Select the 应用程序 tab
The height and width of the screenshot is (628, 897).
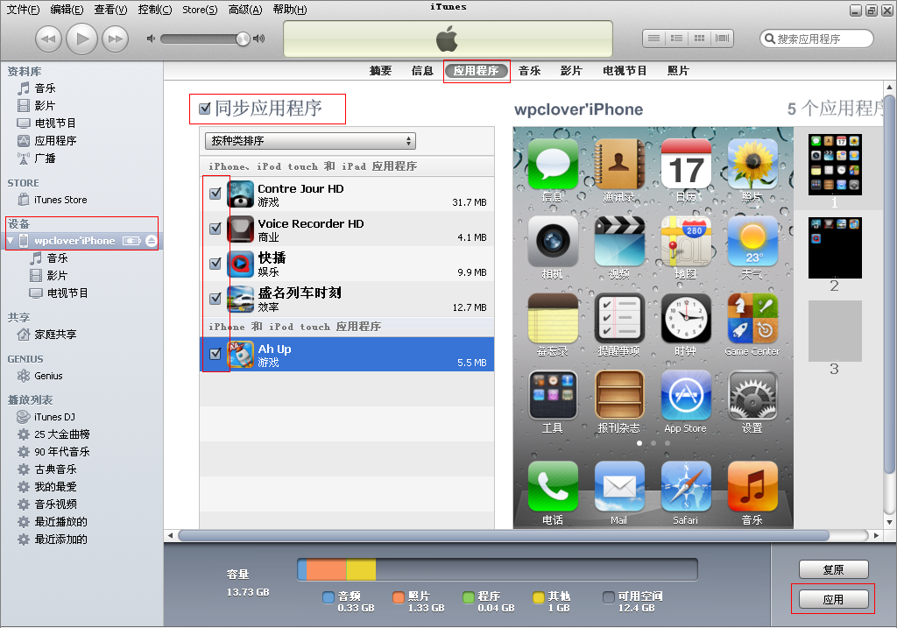476,71
